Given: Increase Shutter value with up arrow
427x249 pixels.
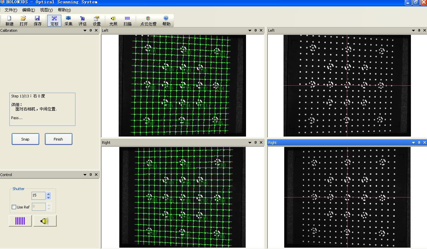Looking at the screenshot, I should tap(49, 193).
